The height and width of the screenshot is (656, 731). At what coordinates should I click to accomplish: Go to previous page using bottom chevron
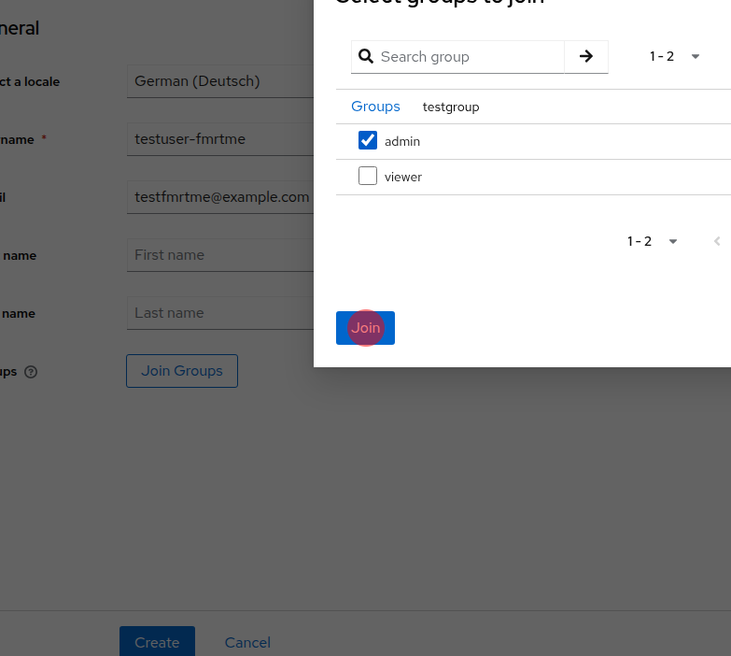[717, 241]
